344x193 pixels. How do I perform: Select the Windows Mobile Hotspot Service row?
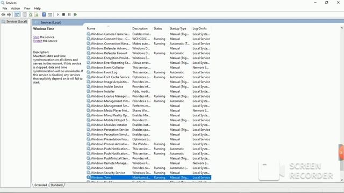(x=148, y=120)
